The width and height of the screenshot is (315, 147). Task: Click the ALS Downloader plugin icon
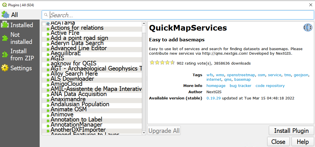[48, 80]
